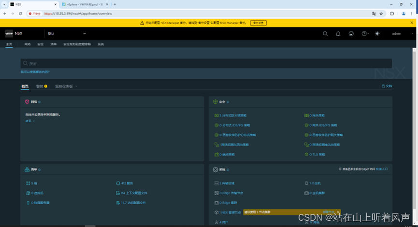Viewport: 418px width, 227px height.
Task: Open the 安全 top navigation tab
Action: coord(41,44)
